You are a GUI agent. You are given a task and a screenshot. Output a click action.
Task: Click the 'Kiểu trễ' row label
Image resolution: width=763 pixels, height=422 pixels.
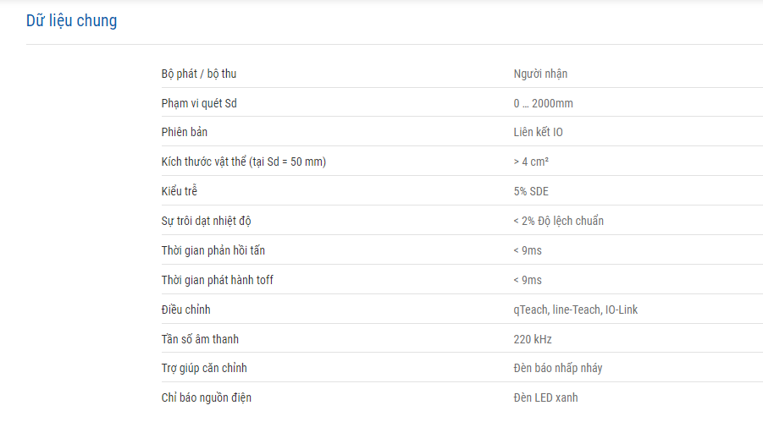pos(180,191)
